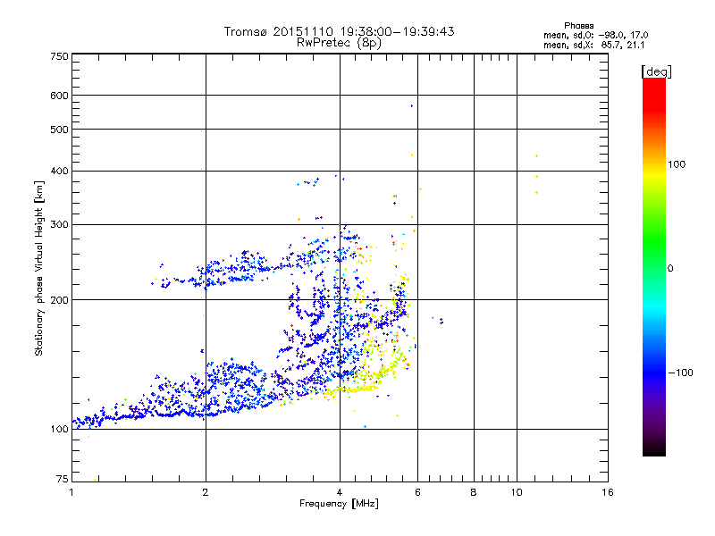The width and height of the screenshot is (715, 536).
Task: Click x-axis label '16'
Action: coord(608,492)
